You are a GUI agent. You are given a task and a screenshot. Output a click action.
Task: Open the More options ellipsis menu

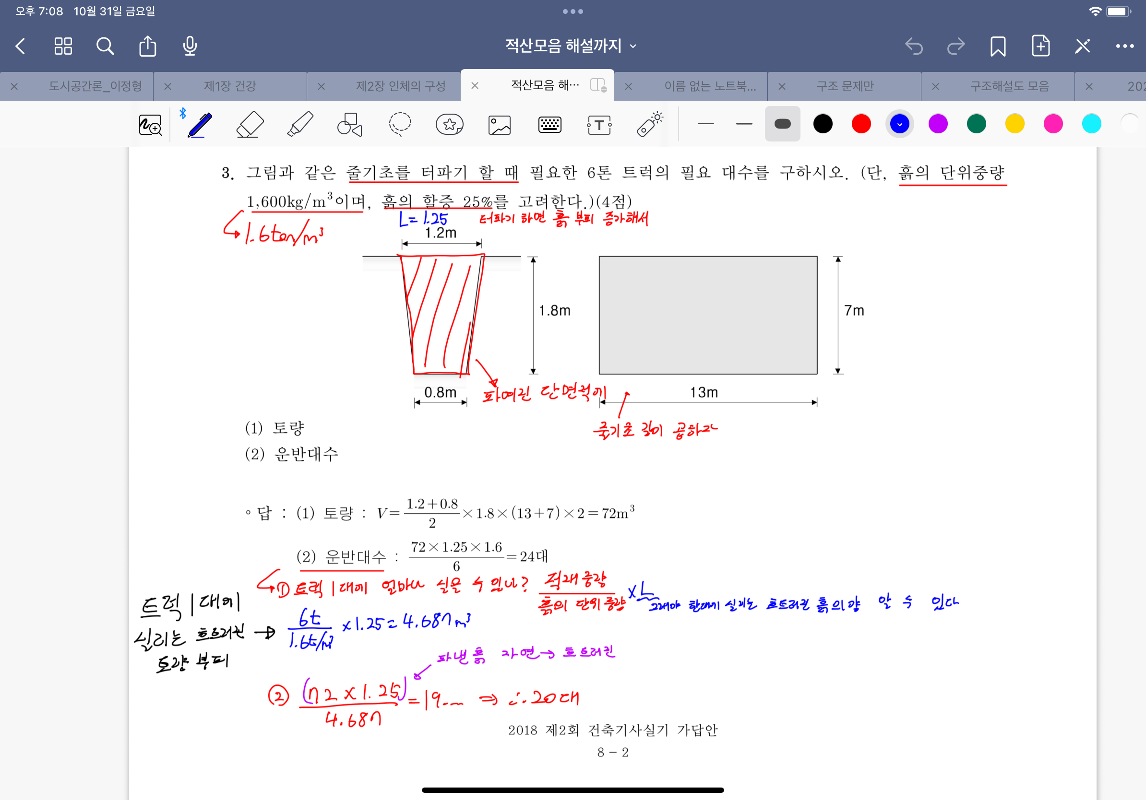click(1124, 46)
